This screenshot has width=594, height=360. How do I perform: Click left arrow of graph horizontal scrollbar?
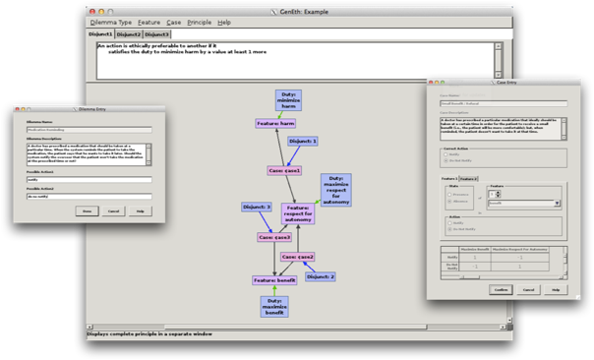[89, 327]
